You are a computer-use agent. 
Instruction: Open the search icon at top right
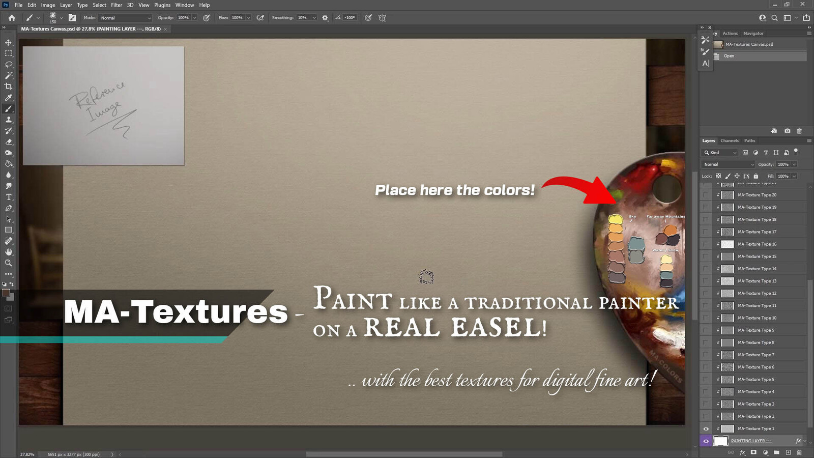pos(774,18)
